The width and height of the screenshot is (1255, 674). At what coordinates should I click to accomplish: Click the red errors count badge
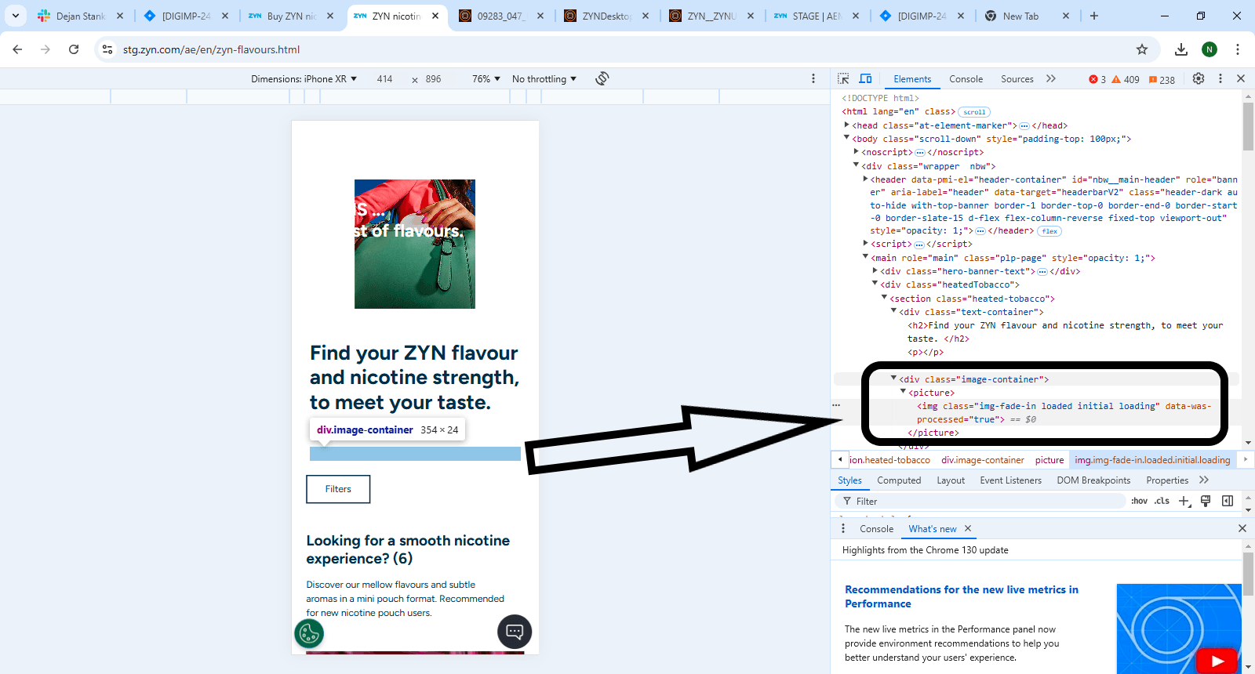[1097, 79]
